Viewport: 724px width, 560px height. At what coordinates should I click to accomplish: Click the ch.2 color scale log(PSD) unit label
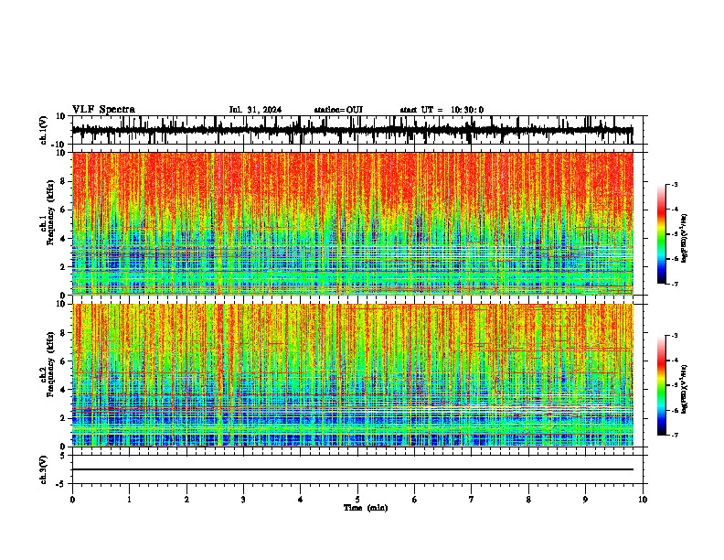coord(685,390)
